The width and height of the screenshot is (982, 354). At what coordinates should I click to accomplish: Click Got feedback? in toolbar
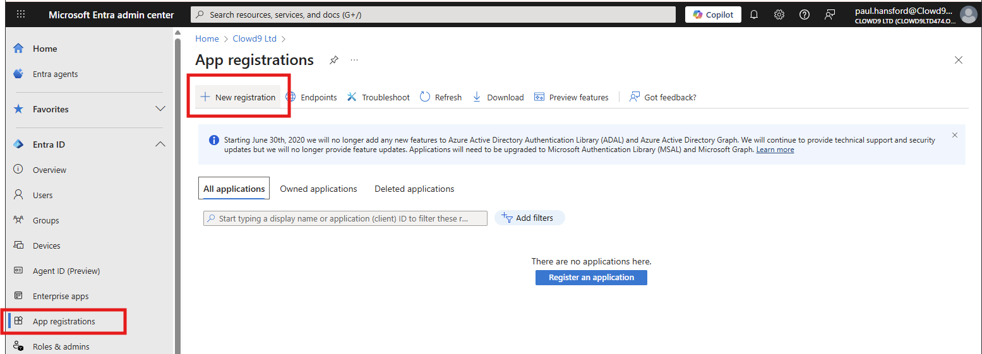tap(663, 97)
